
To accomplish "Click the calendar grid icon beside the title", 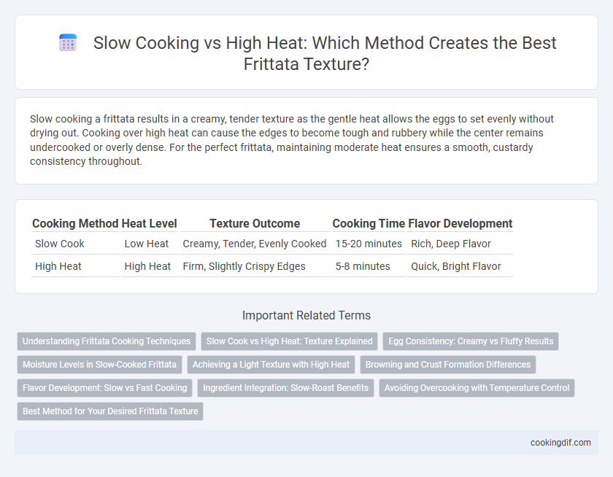I will point(68,42).
